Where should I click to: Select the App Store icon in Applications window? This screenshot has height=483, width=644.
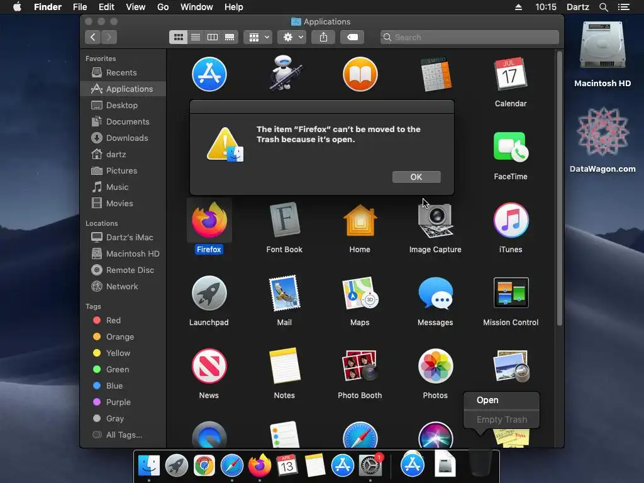pyautogui.click(x=209, y=74)
